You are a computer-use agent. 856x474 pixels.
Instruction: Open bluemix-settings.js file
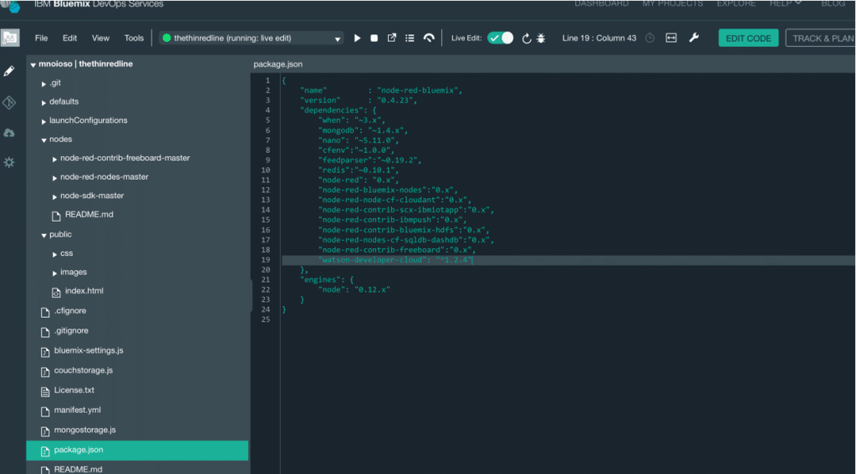[89, 350]
